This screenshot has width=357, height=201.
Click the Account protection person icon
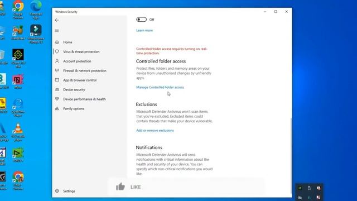pyautogui.click(x=57, y=61)
